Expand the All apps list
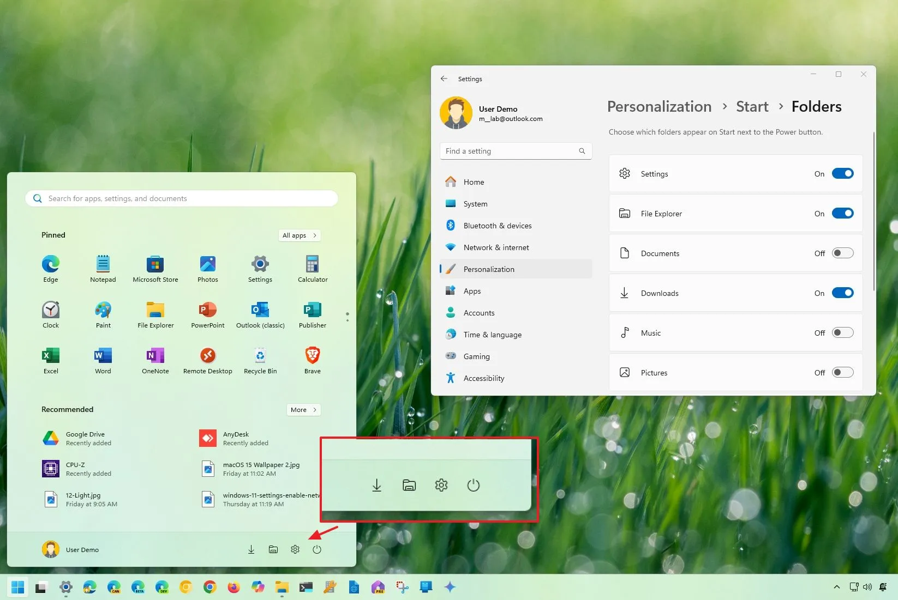898x600 pixels. (x=299, y=235)
